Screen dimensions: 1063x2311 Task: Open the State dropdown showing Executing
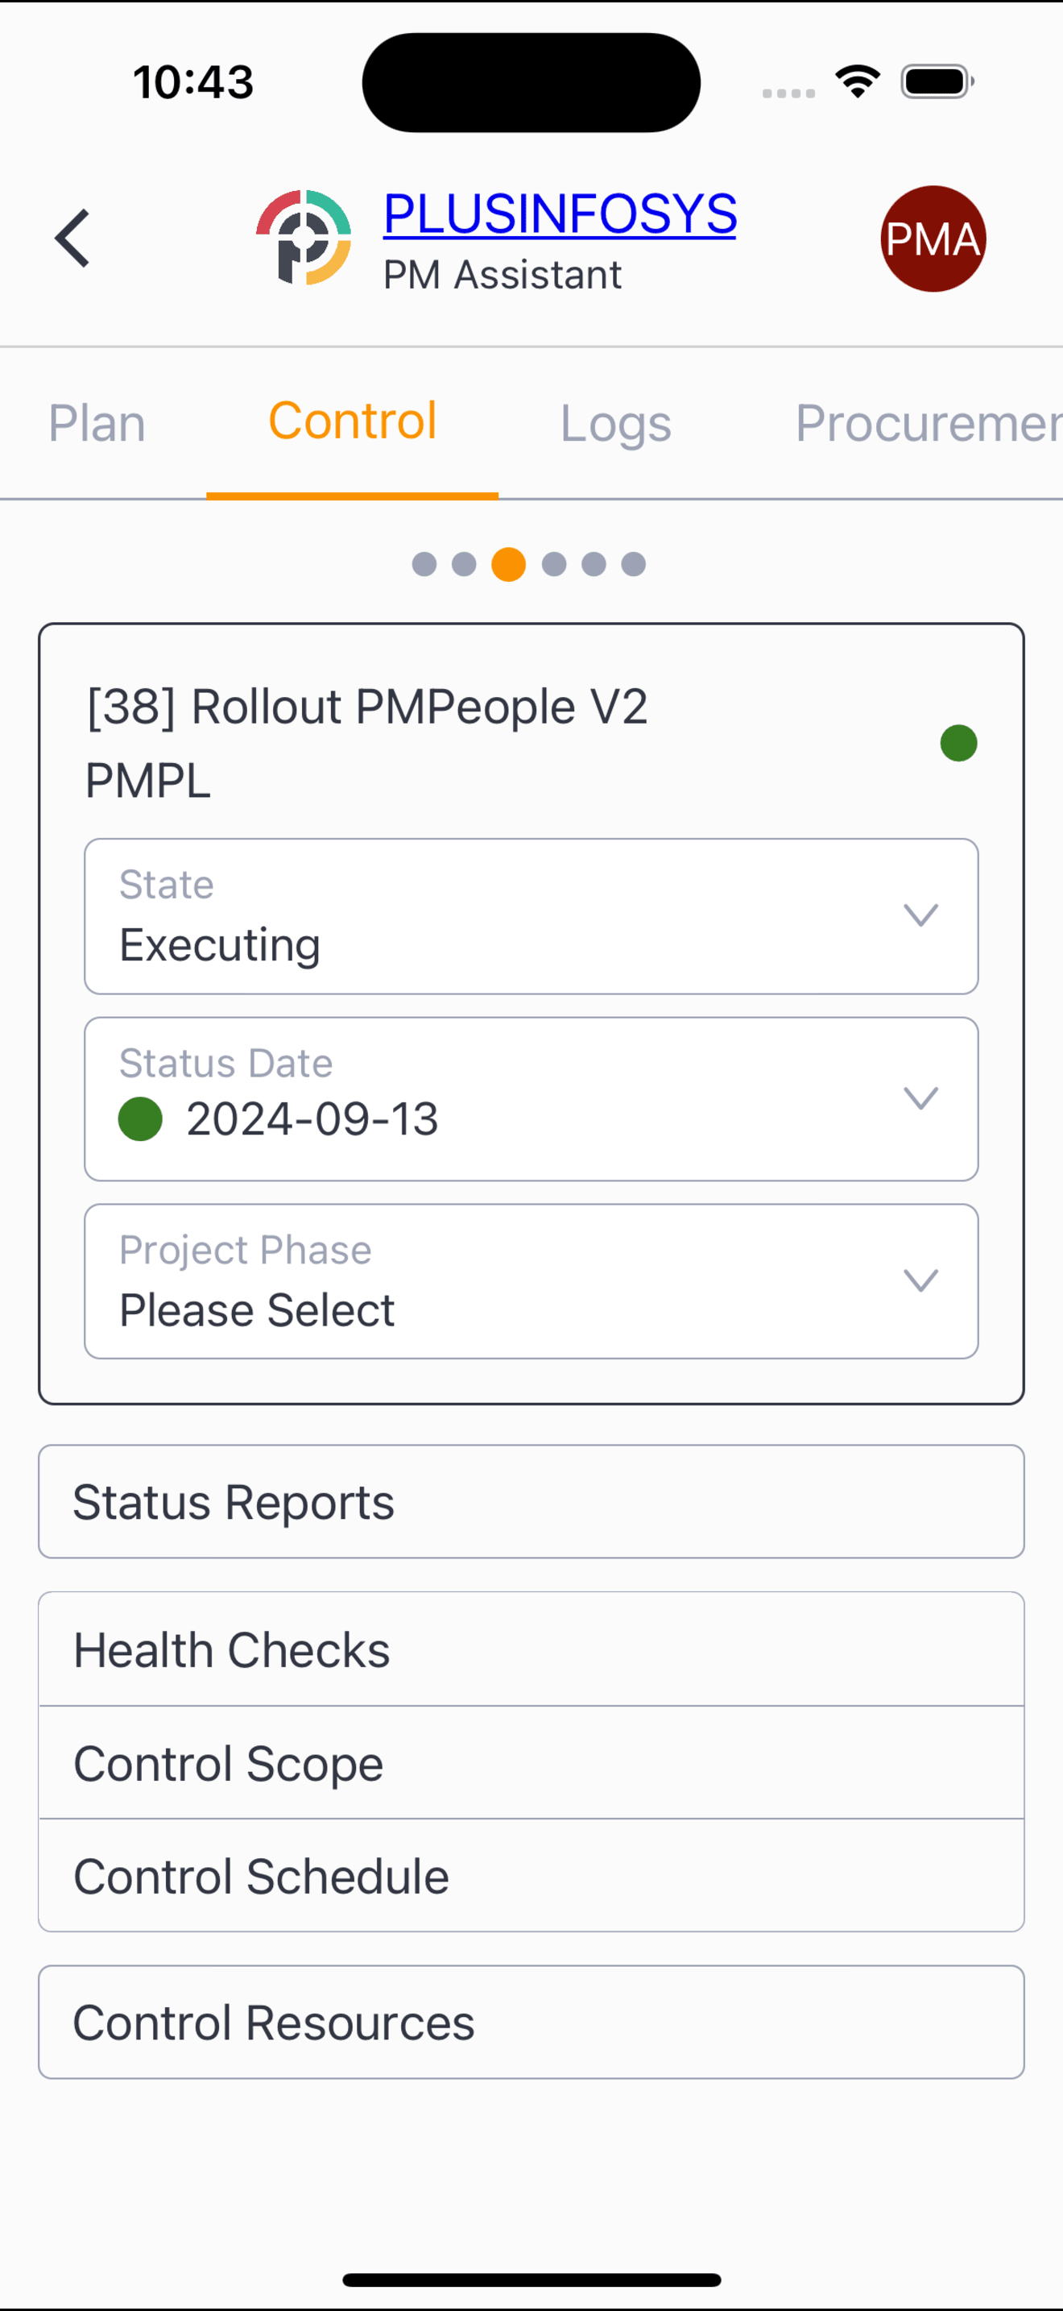(x=531, y=916)
